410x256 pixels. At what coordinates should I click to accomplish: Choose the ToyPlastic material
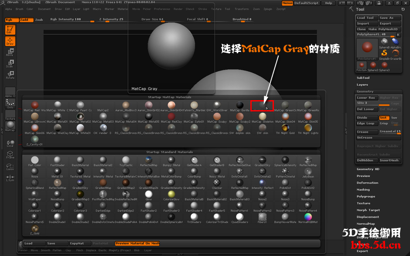point(126,161)
